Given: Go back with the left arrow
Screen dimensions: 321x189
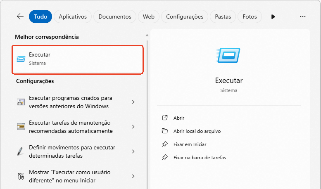Looking at the screenshot, I should coord(20,17).
